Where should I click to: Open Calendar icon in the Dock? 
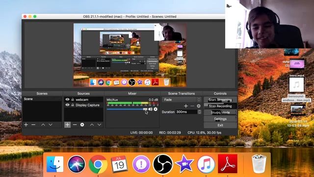[119, 164]
